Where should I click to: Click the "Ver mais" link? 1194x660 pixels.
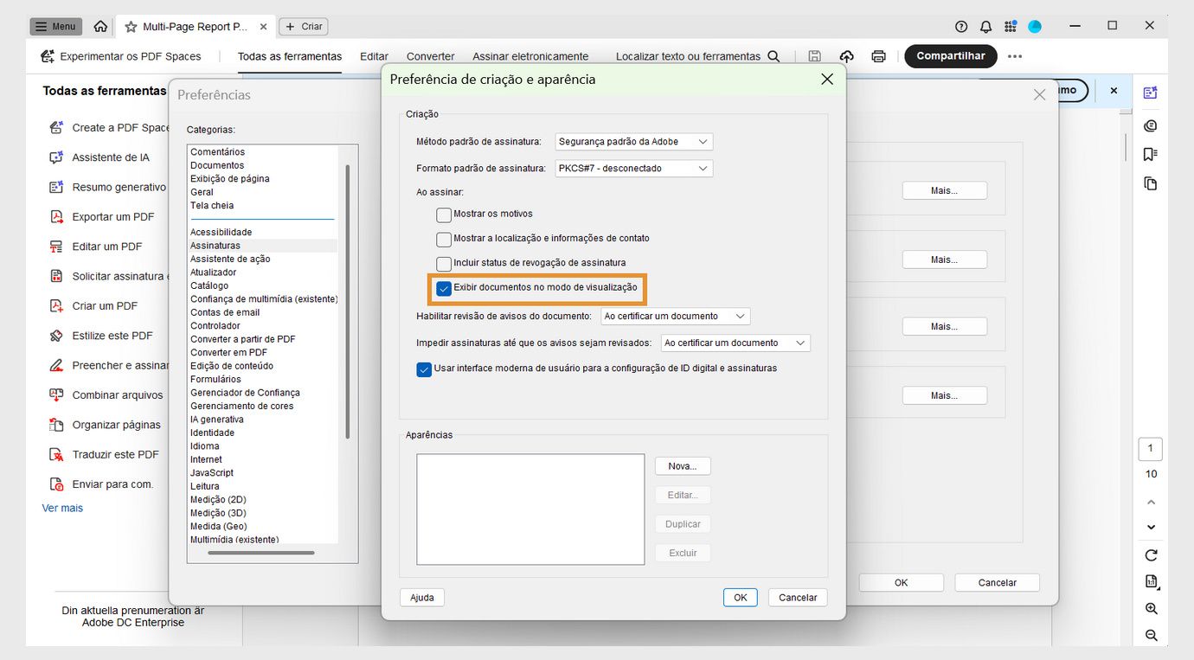click(x=62, y=508)
